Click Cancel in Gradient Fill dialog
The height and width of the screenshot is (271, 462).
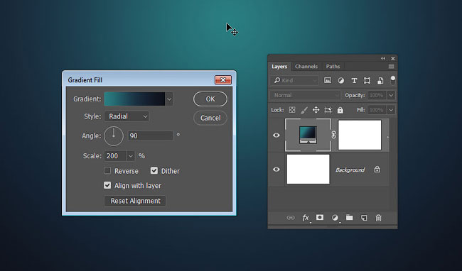click(x=210, y=118)
